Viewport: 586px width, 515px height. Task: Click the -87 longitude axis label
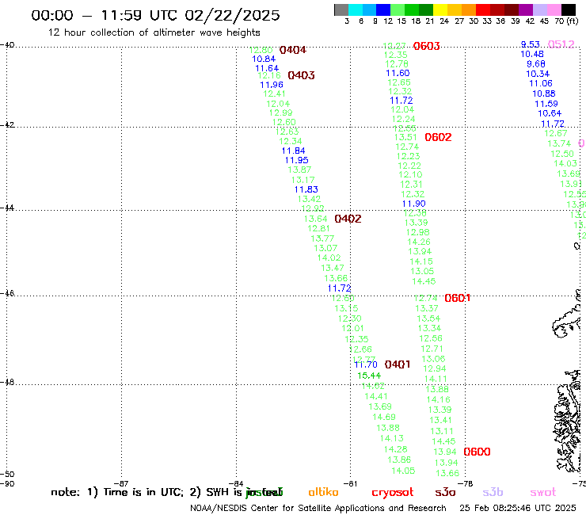tap(121, 483)
